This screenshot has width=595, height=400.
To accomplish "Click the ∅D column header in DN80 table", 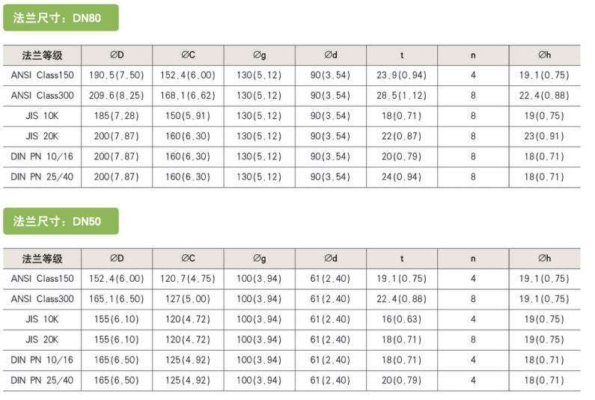I will coord(117,55).
